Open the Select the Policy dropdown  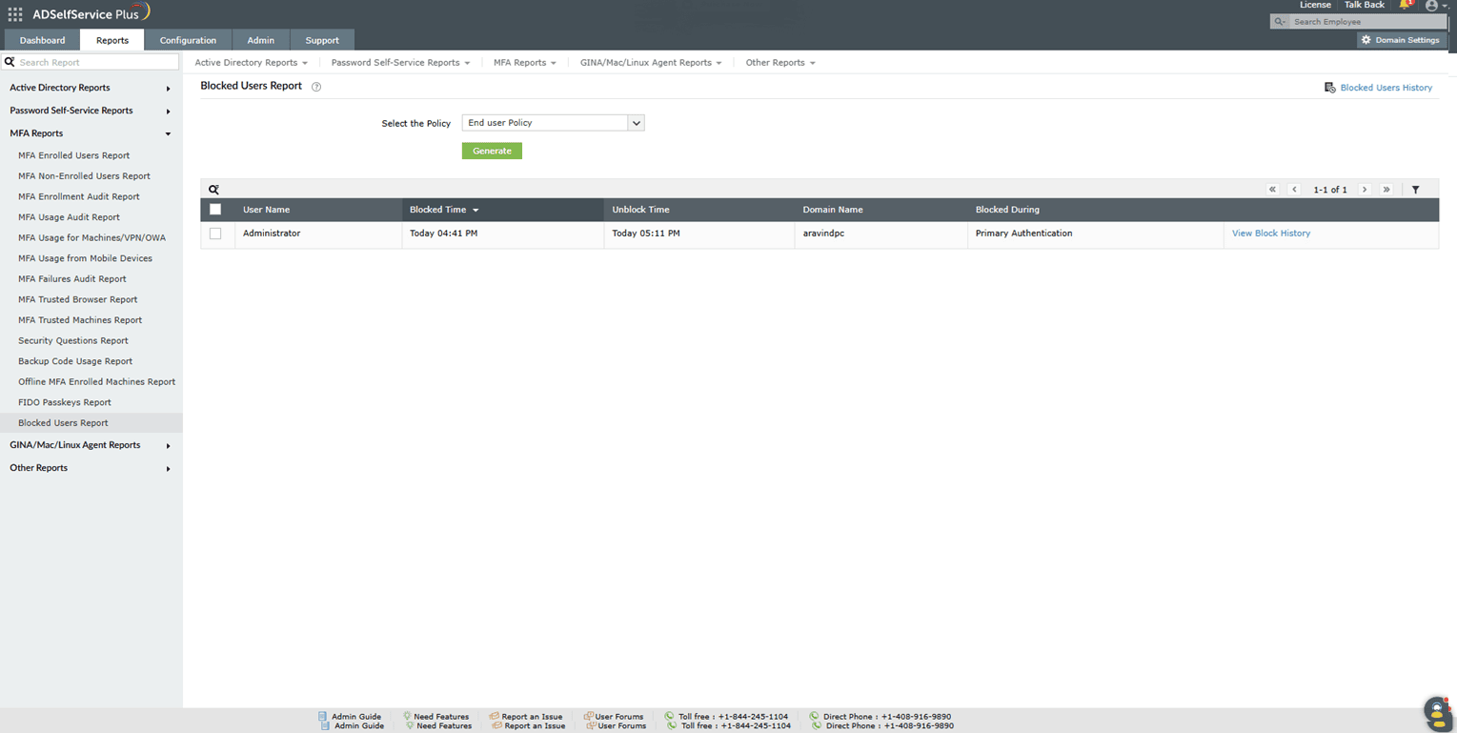pos(553,123)
